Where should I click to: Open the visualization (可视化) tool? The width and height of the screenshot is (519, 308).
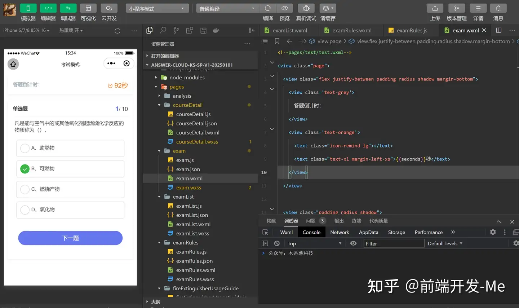click(x=88, y=8)
